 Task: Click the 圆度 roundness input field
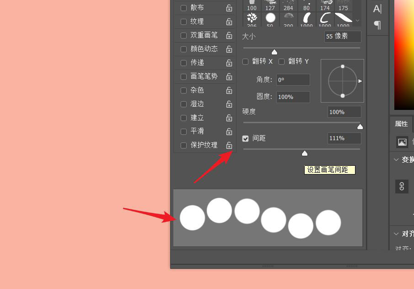[x=293, y=97]
